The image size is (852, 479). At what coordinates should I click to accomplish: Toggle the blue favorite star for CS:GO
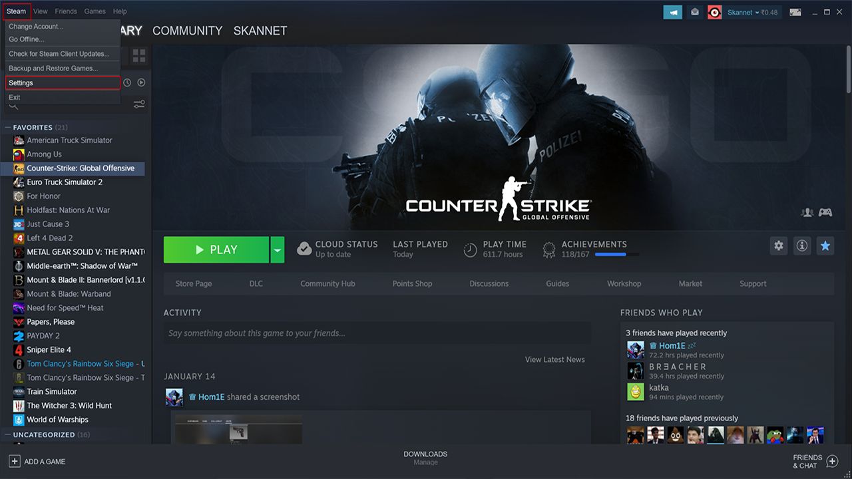825,245
